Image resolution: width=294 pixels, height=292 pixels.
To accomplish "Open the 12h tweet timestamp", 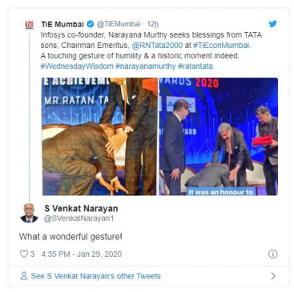I will [x=153, y=24].
